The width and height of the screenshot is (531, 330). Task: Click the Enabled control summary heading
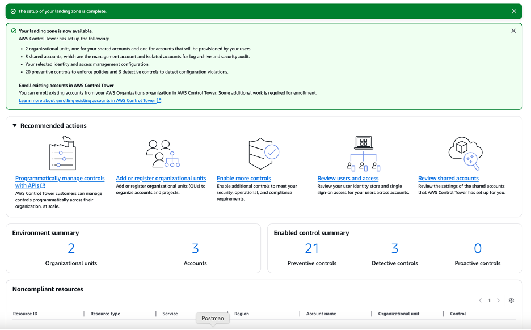coord(311,233)
